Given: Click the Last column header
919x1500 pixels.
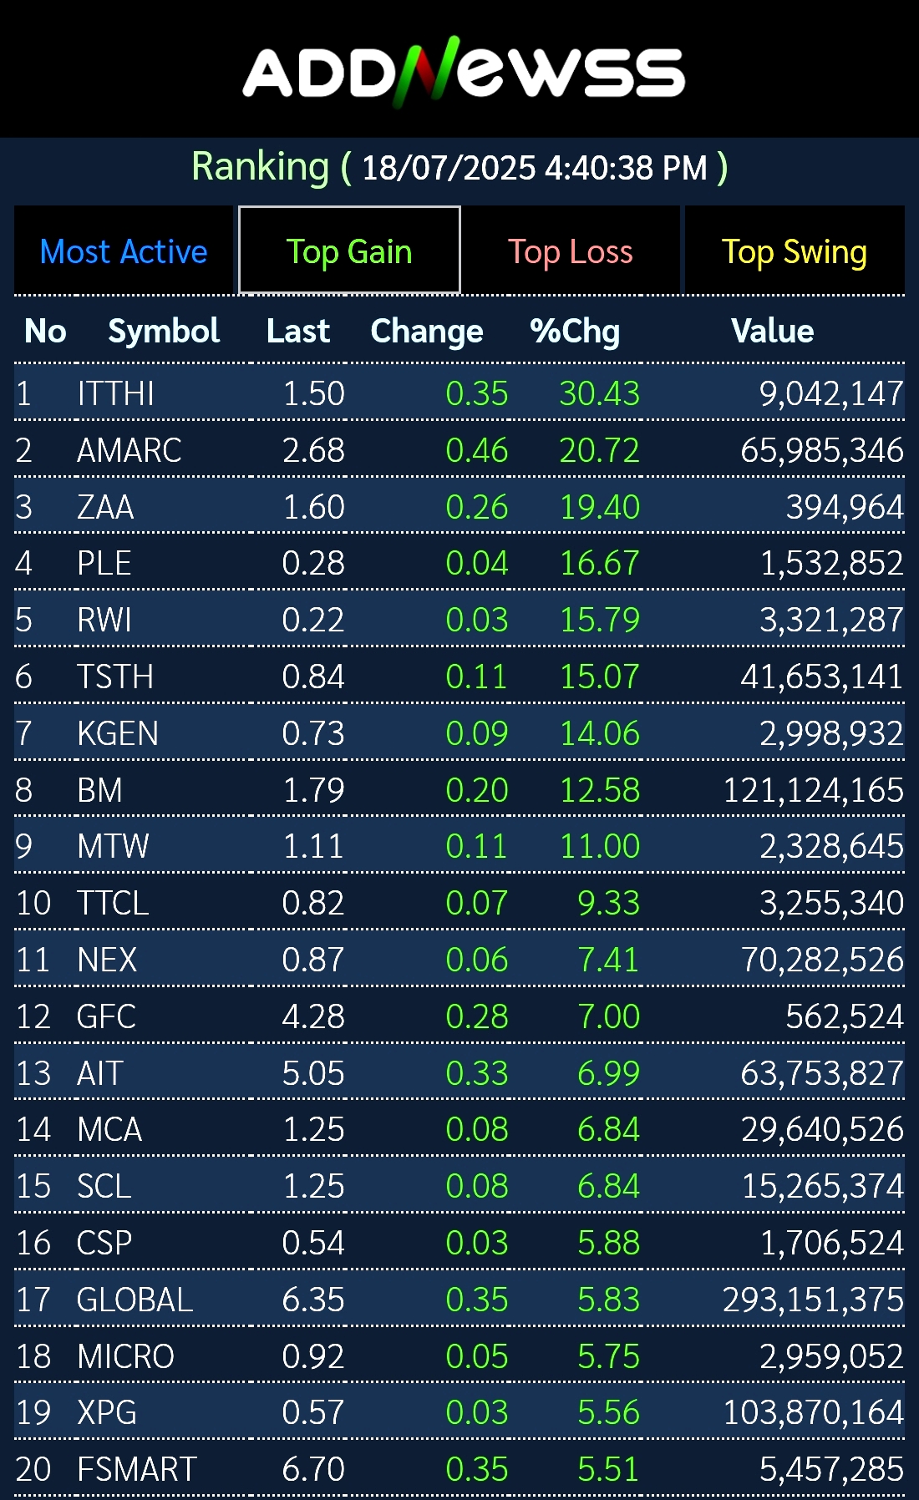Looking at the screenshot, I should (x=298, y=332).
